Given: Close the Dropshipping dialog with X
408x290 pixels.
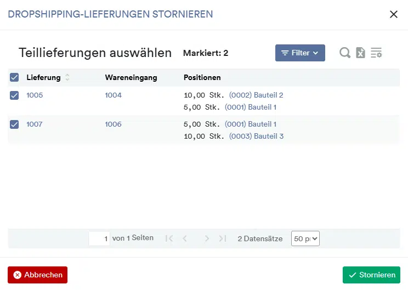Looking at the screenshot, I should coord(393,14).
